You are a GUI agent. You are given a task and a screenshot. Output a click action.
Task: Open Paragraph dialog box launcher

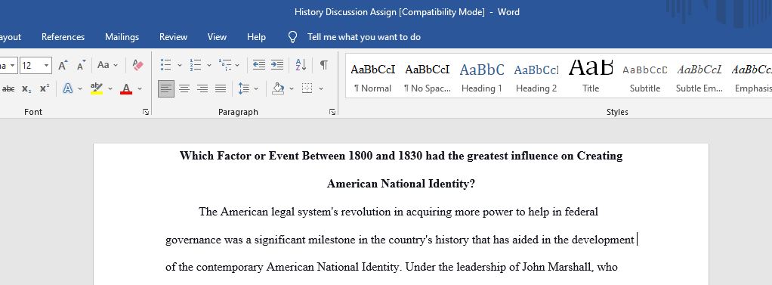coord(332,112)
